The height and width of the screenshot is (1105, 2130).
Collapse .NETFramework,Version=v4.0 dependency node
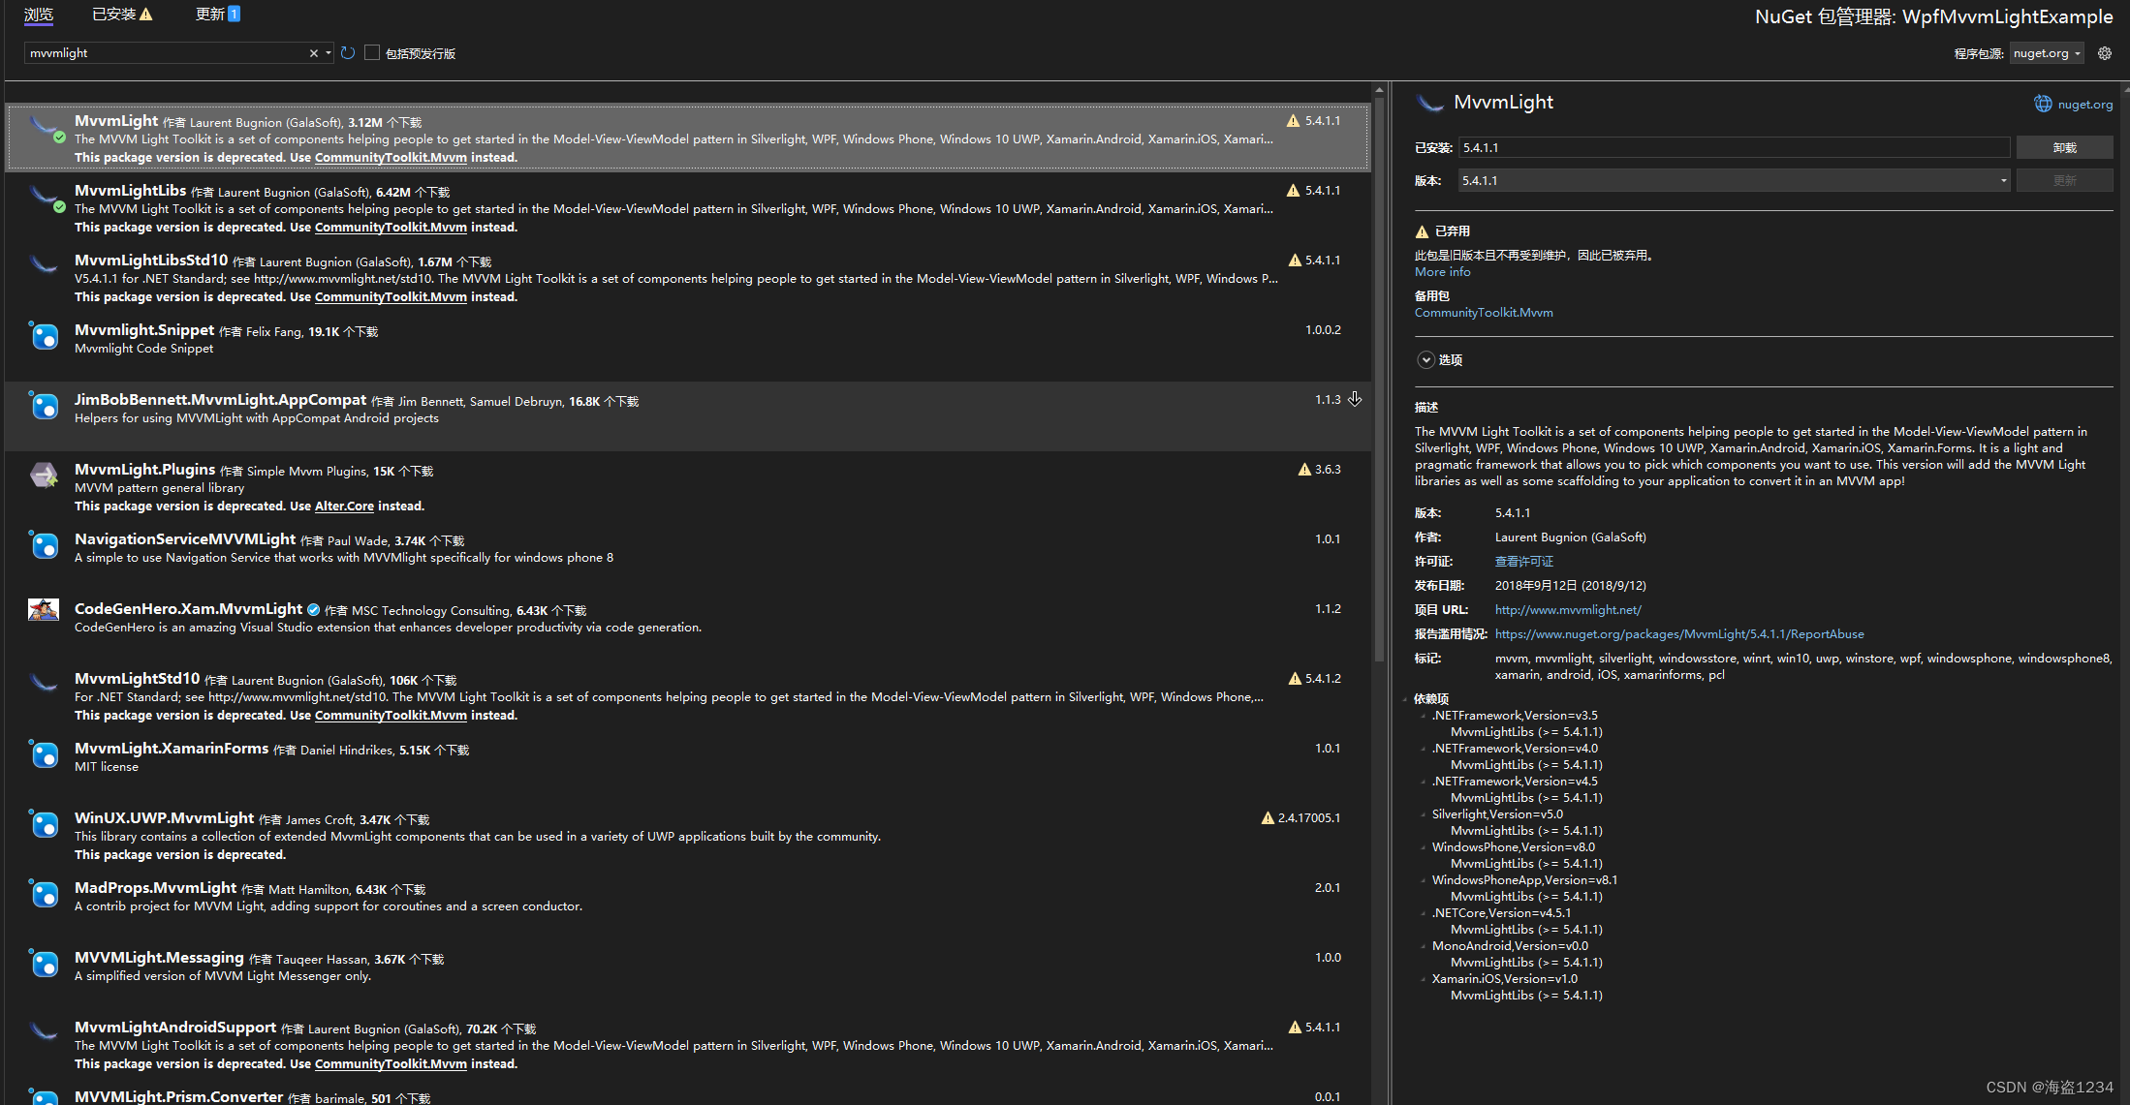pos(1424,749)
